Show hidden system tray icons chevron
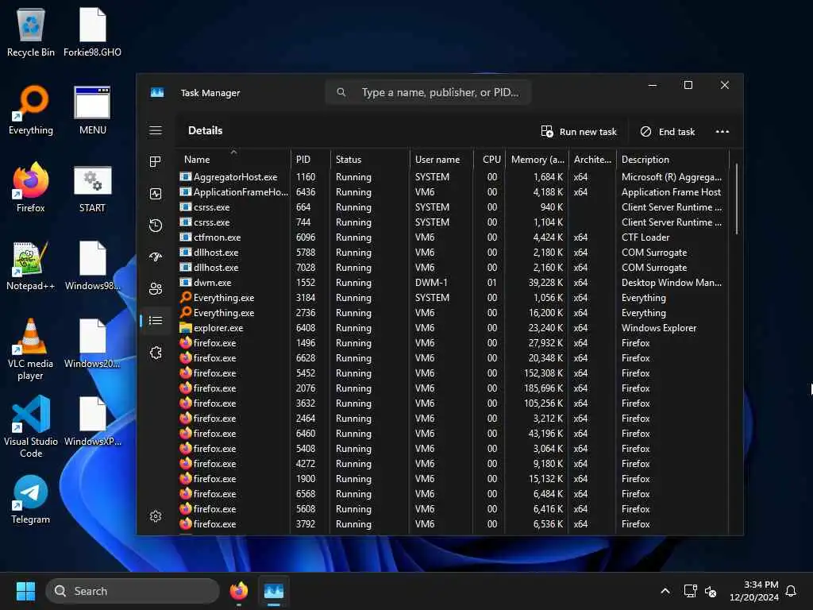The image size is (813, 610). (x=665, y=591)
